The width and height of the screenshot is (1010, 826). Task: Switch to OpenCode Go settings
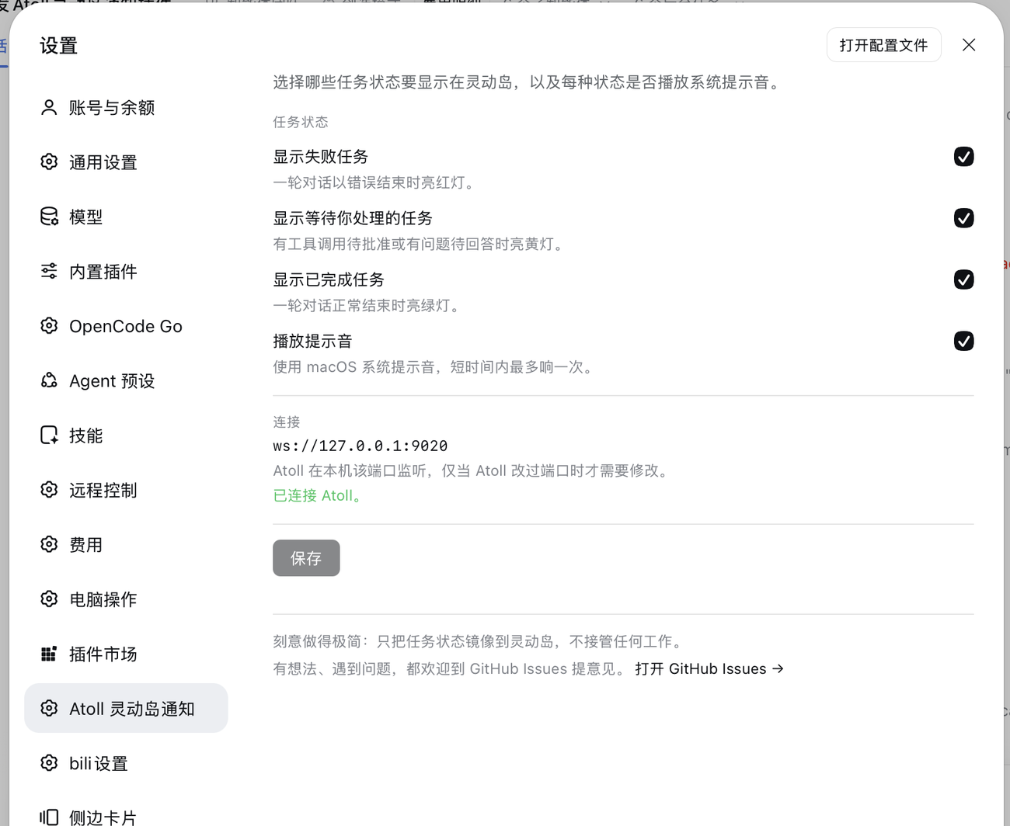point(126,326)
